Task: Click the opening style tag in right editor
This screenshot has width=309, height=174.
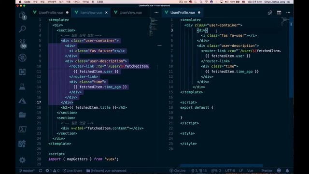Action: tap(187, 133)
